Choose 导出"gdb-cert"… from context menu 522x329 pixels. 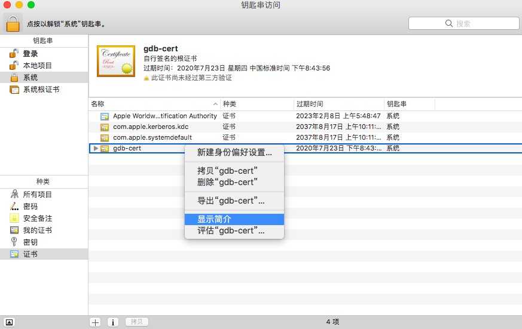(x=234, y=201)
